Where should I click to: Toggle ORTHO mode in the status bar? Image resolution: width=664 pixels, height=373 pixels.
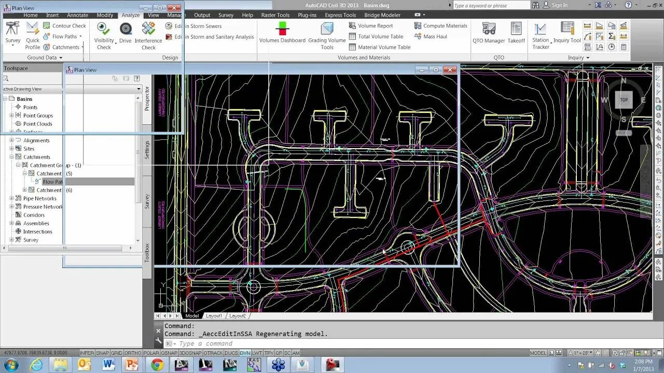point(132,353)
